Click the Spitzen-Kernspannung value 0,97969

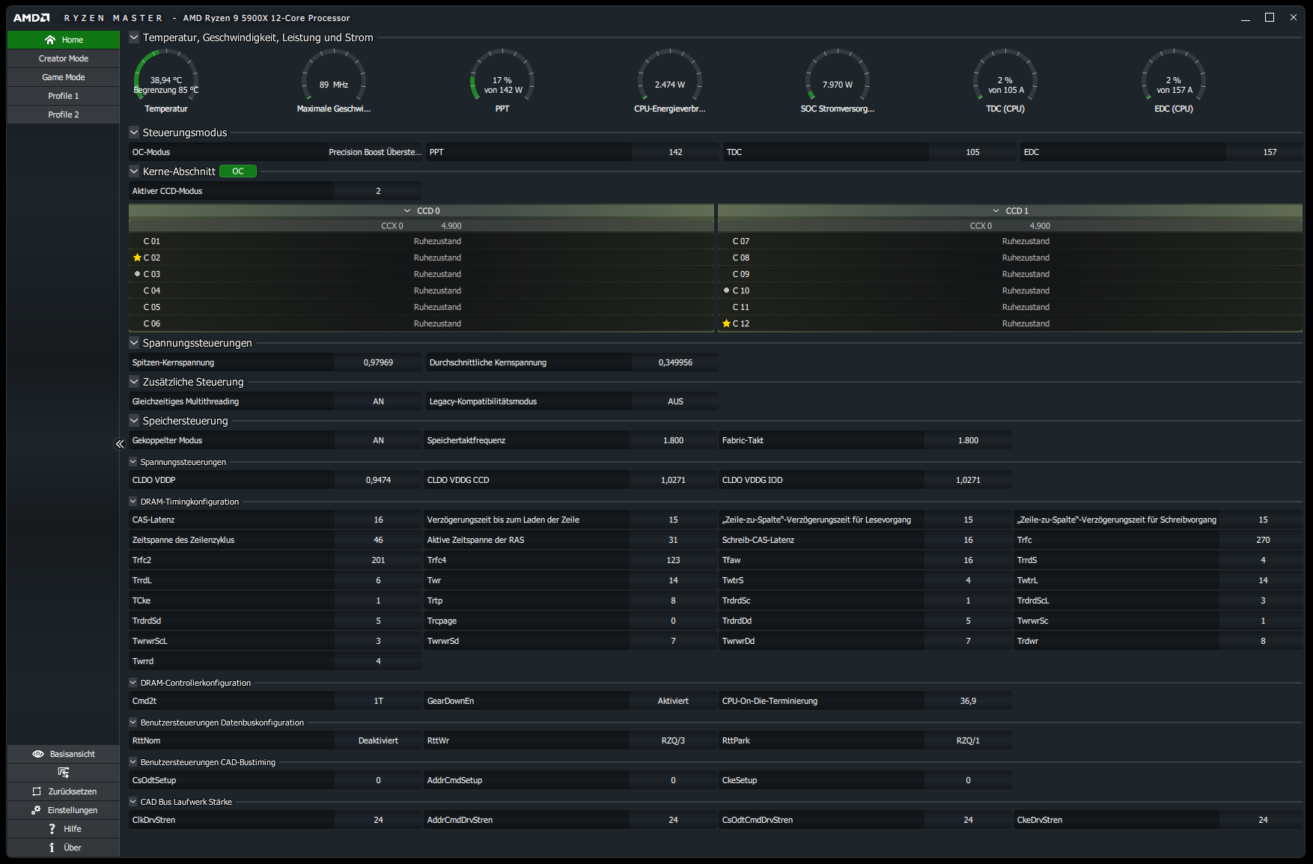pyautogui.click(x=378, y=362)
